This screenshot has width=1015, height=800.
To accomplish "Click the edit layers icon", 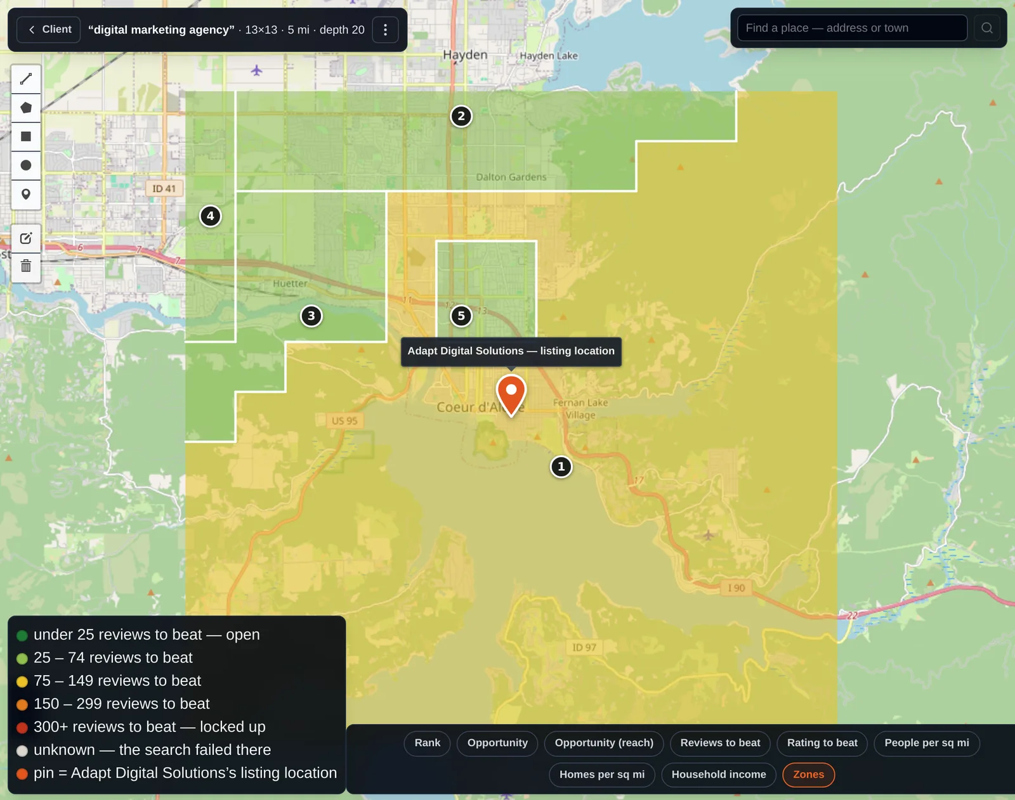I will pyautogui.click(x=26, y=238).
